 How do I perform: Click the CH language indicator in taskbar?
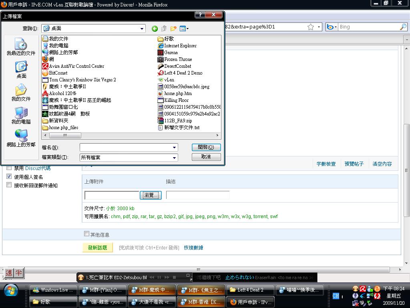(336, 296)
